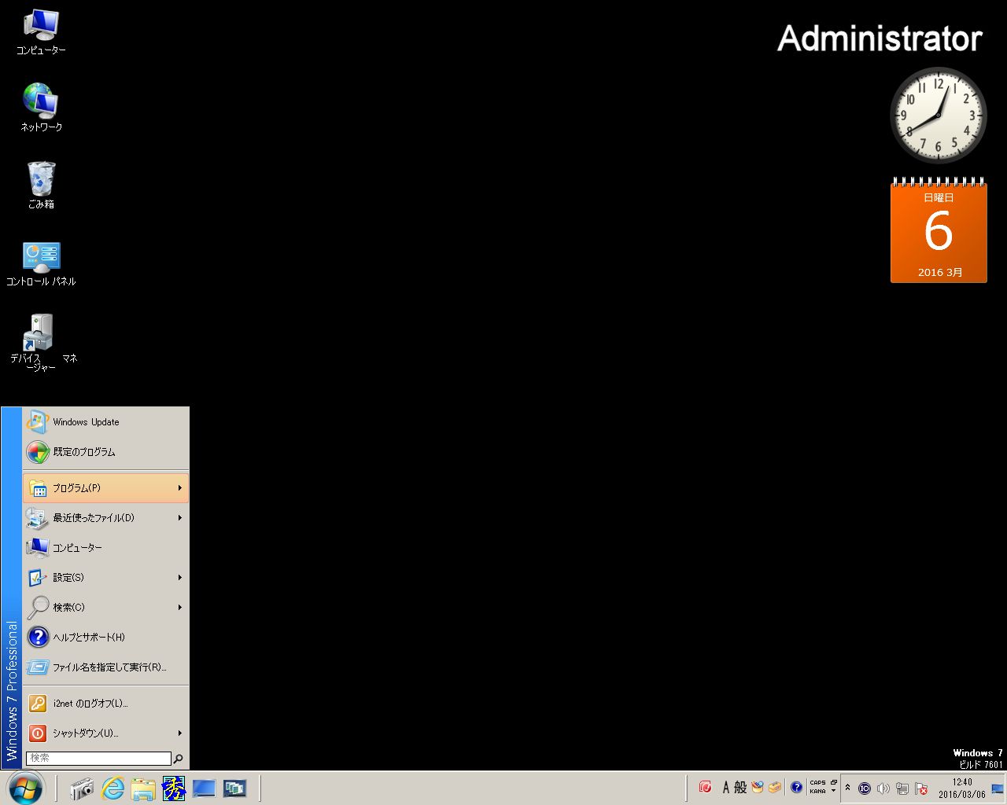Select the ネットワーク desktop icon
This screenshot has height=805, width=1007.
[x=41, y=108]
